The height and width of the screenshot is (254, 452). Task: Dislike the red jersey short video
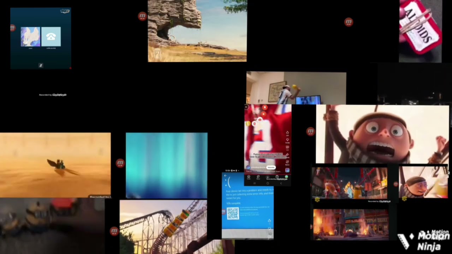[287, 140]
